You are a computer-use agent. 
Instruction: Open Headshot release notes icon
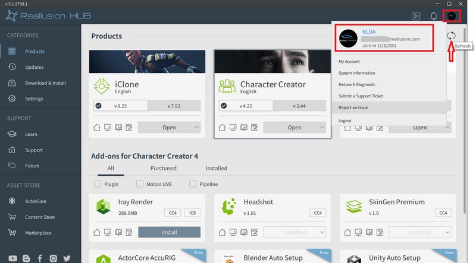tap(255, 232)
